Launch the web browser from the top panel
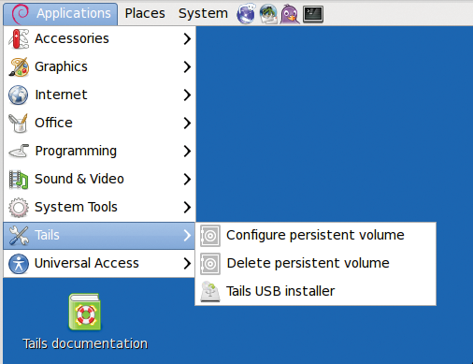The image size is (473, 364). 246,14
